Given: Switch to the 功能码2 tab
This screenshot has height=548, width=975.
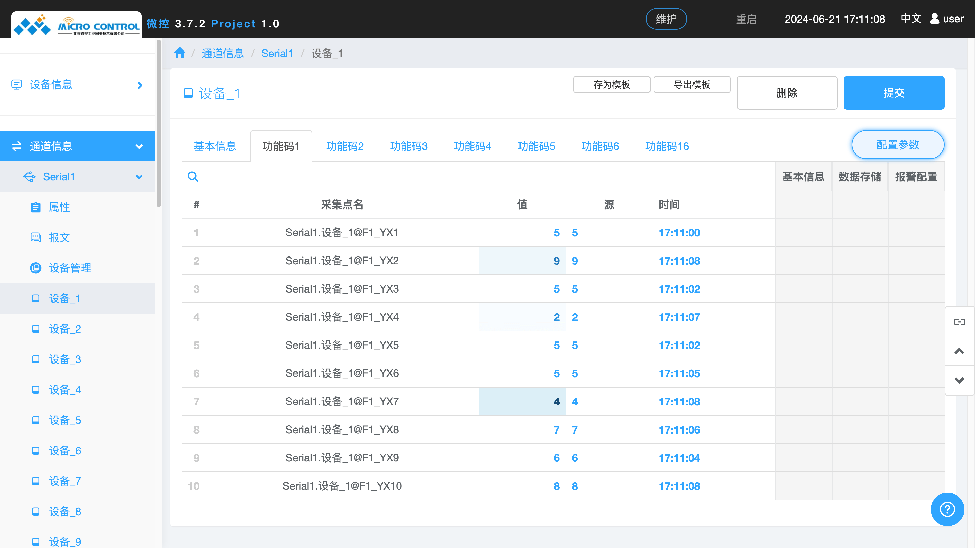Looking at the screenshot, I should pyautogui.click(x=345, y=146).
